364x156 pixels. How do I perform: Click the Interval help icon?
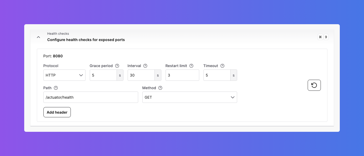coord(145,66)
